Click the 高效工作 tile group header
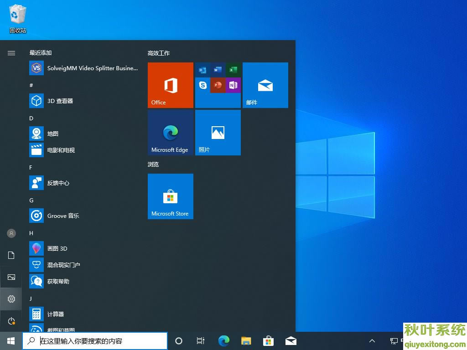This screenshot has height=350, width=467. point(158,53)
